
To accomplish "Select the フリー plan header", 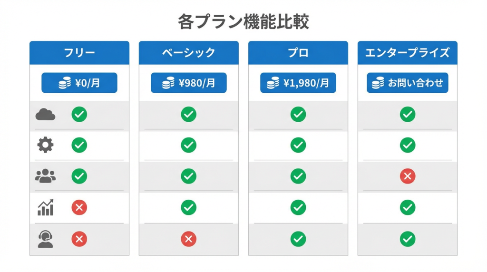I will [79, 53].
